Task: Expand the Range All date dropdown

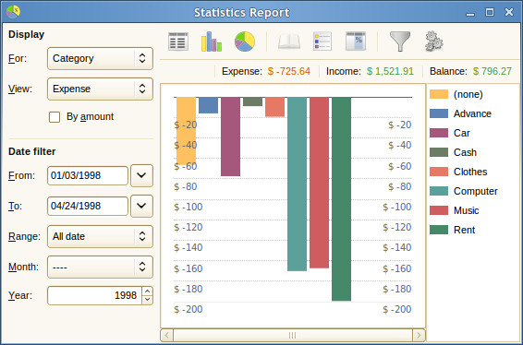Action: click(x=100, y=236)
